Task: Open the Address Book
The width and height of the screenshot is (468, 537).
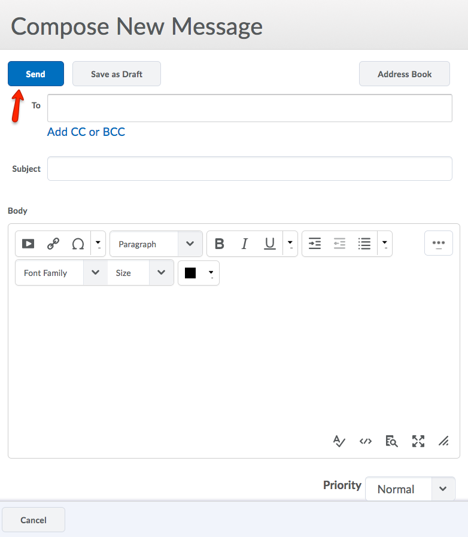Action: coord(405,74)
